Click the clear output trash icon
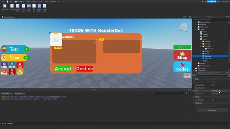The height and width of the screenshot is (129, 230). click(187, 93)
